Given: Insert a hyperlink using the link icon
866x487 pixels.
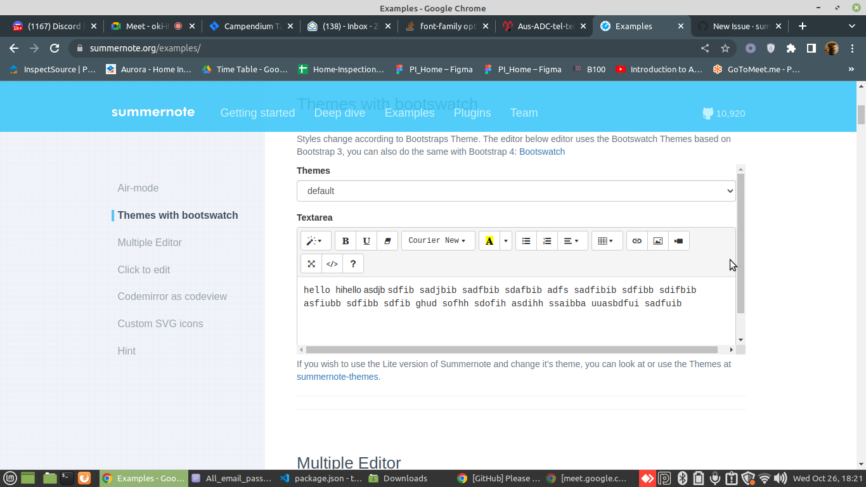Looking at the screenshot, I should [637, 240].
